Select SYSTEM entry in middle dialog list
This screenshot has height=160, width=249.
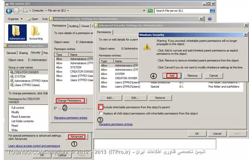pos(74,68)
